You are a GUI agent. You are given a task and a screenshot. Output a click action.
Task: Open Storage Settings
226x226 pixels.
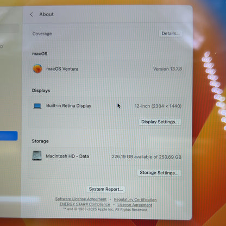(159, 173)
